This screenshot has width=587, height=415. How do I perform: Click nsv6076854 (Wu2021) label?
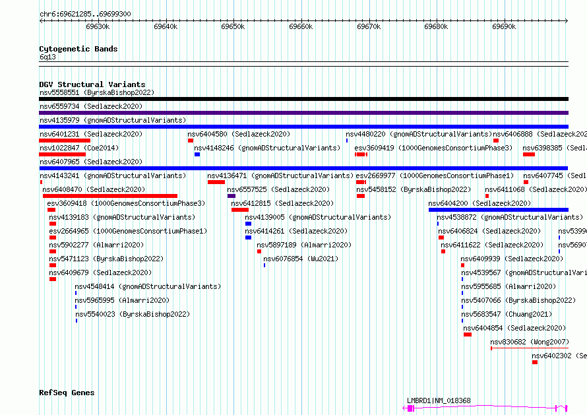pyautogui.click(x=301, y=259)
